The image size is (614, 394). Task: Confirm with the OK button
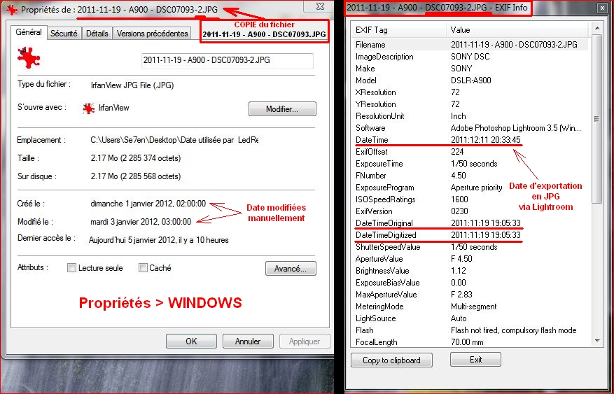click(x=192, y=342)
